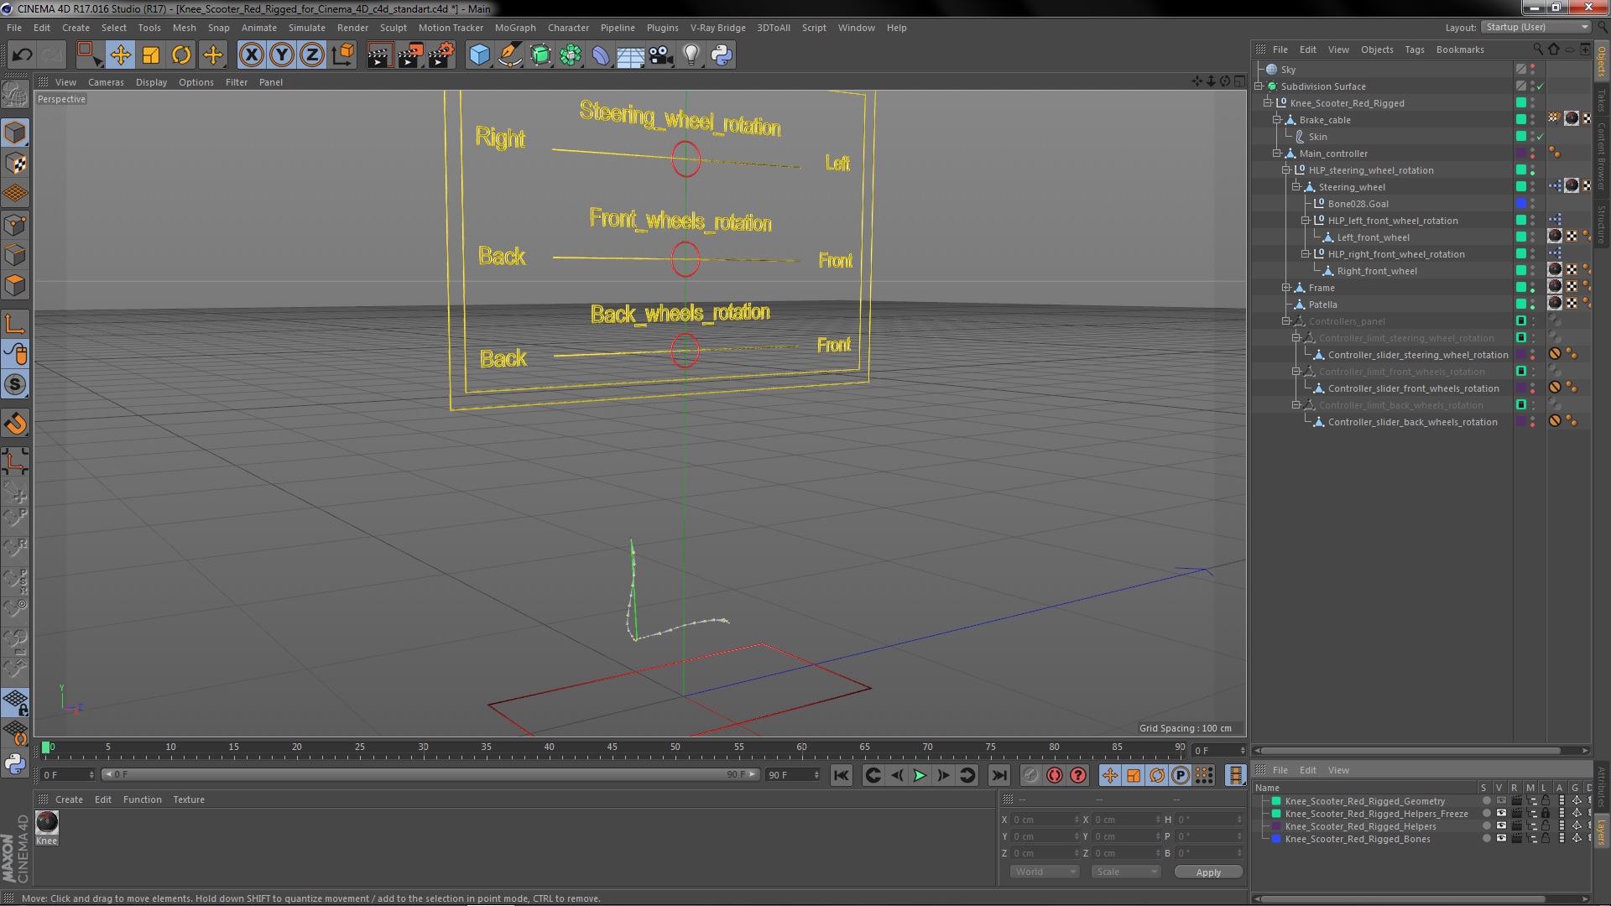Image resolution: width=1611 pixels, height=906 pixels.
Task: Collapse HLP_steering_wheel_rotation tree node
Action: tap(1286, 170)
